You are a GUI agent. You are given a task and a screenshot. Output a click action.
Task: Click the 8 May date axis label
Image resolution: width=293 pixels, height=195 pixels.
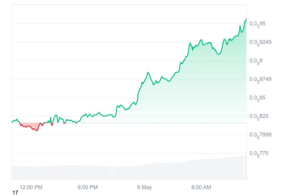[x=144, y=187]
